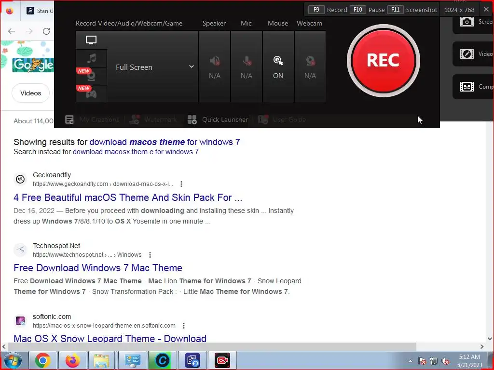
Task: Click the softonic.com site favicon
Action: click(x=20, y=321)
